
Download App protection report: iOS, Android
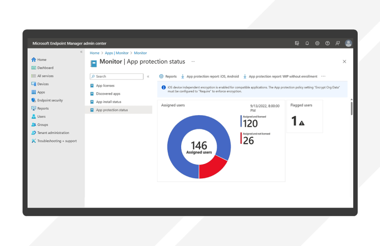coord(210,77)
